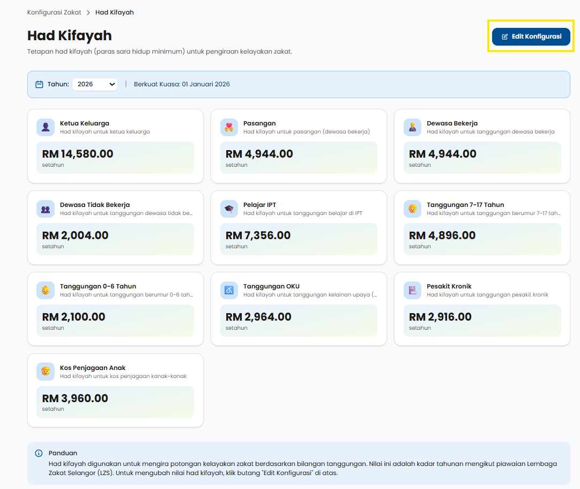Click the Pasangan hearts icon

pos(229,127)
